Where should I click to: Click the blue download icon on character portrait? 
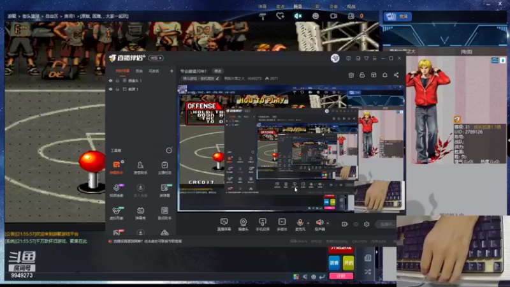[503, 60]
